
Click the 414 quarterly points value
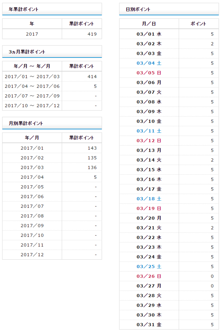(92, 77)
